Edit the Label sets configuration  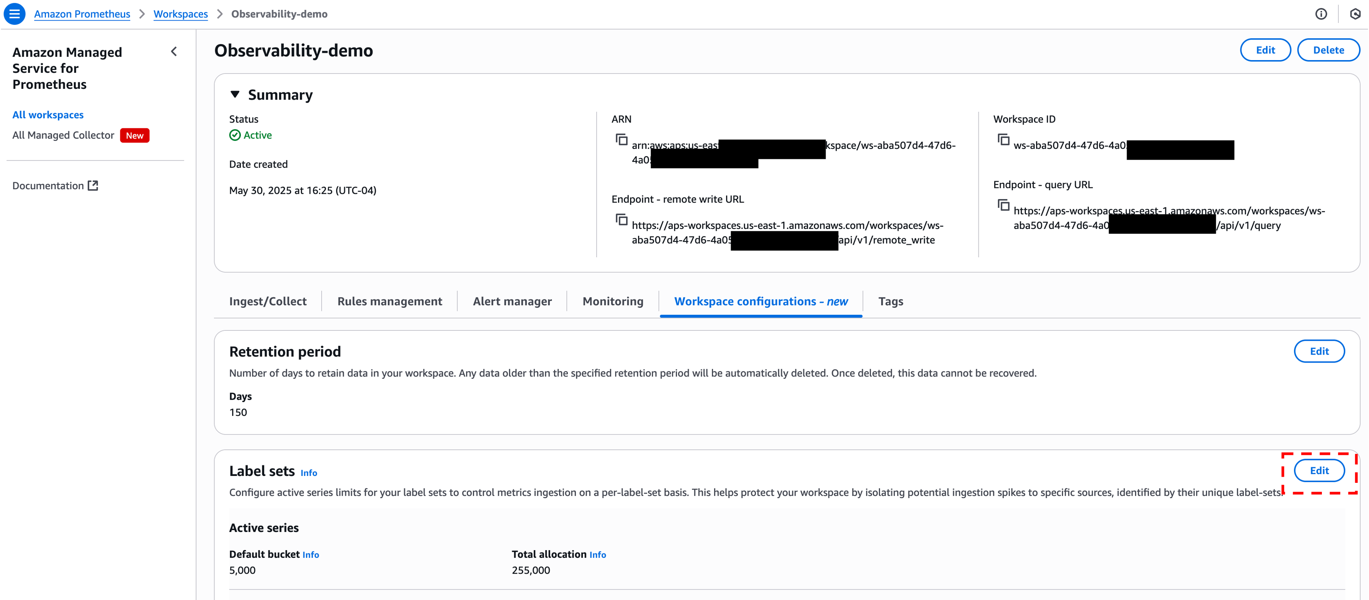1320,470
